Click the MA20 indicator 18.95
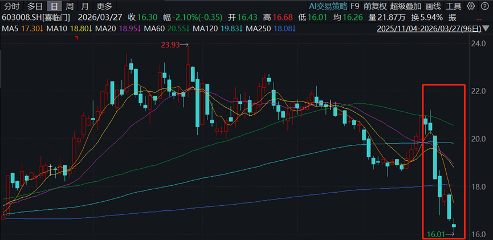 pyautogui.click(x=129, y=29)
